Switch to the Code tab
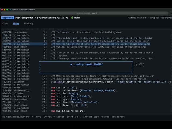172x129 pixels. coord(5,23)
